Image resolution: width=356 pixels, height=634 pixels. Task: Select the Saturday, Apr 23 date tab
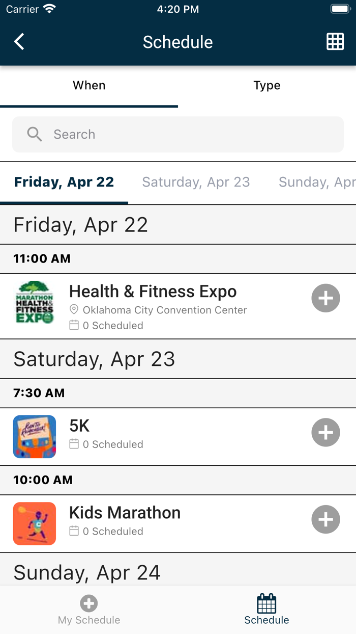click(x=196, y=182)
